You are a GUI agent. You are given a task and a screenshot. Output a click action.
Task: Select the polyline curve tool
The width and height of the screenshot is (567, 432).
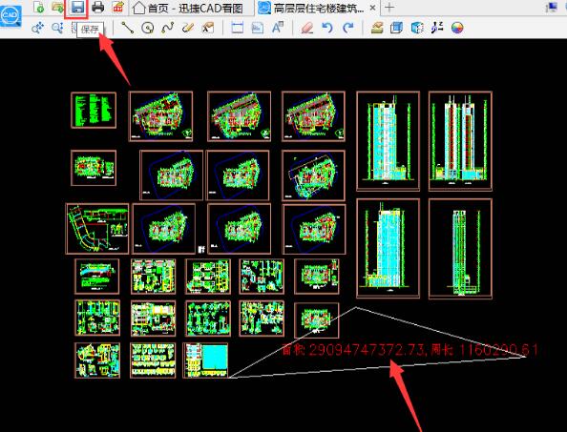(x=167, y=28)
